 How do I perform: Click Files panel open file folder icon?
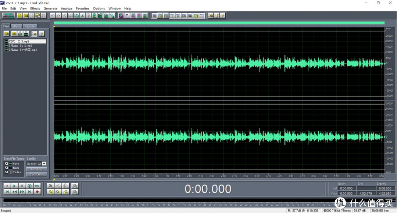point(7,33)
